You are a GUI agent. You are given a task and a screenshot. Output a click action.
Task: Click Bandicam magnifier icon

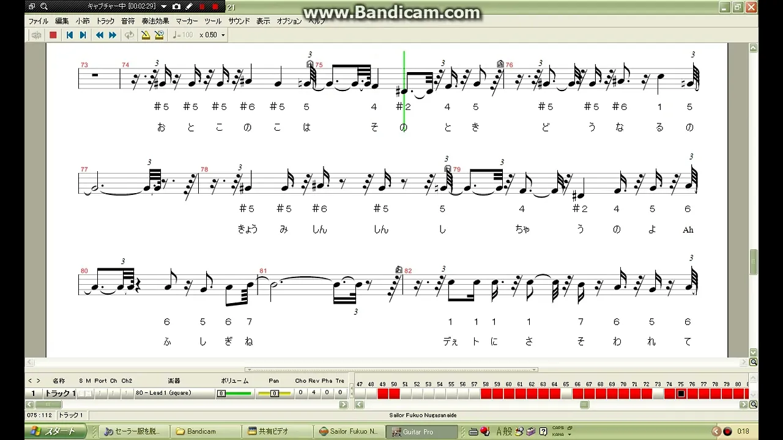pyautogui.click(x=44, y=7)
